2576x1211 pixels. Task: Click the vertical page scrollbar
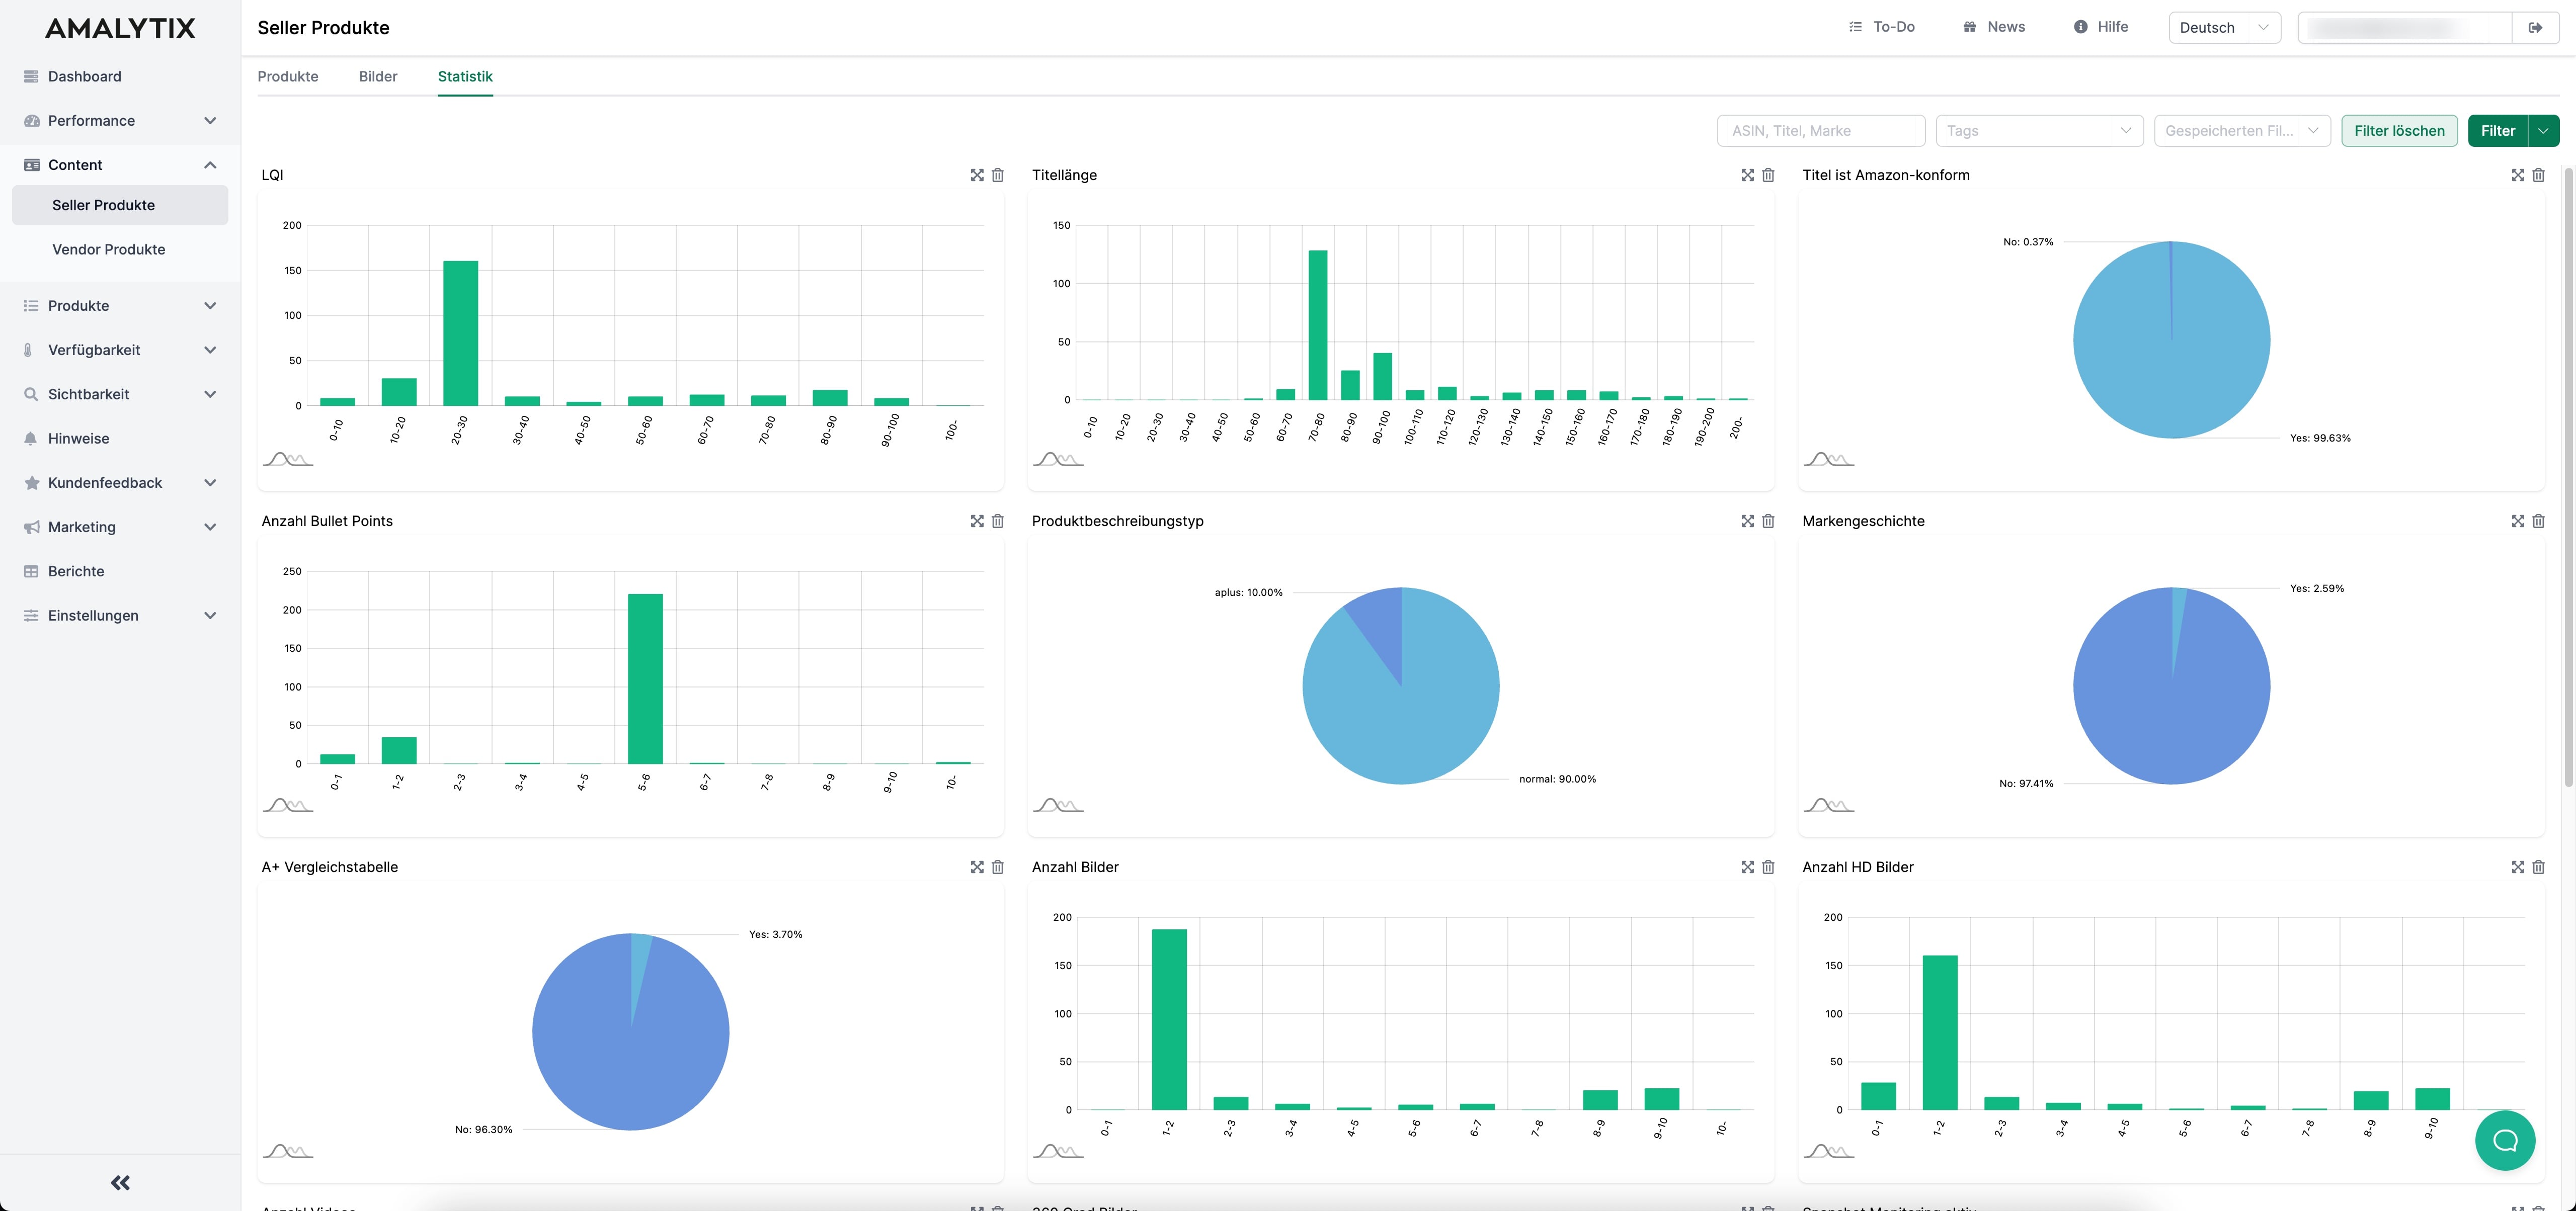click(x=2568, y=477)
